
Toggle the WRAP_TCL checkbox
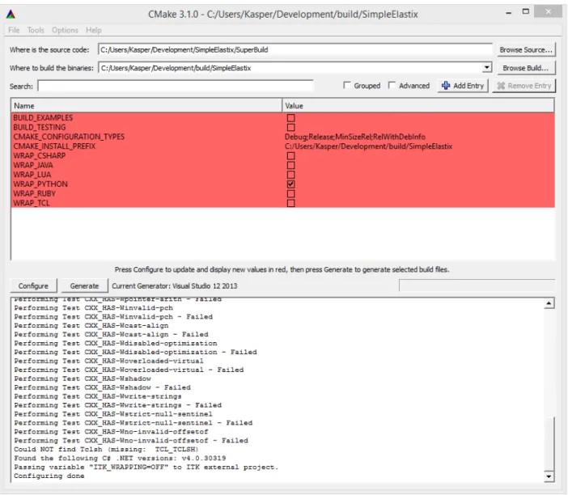291,203
